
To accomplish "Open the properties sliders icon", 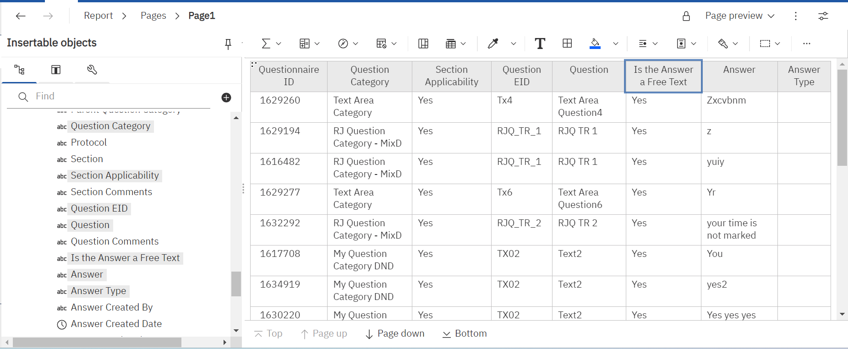I will tap(823, 16).
